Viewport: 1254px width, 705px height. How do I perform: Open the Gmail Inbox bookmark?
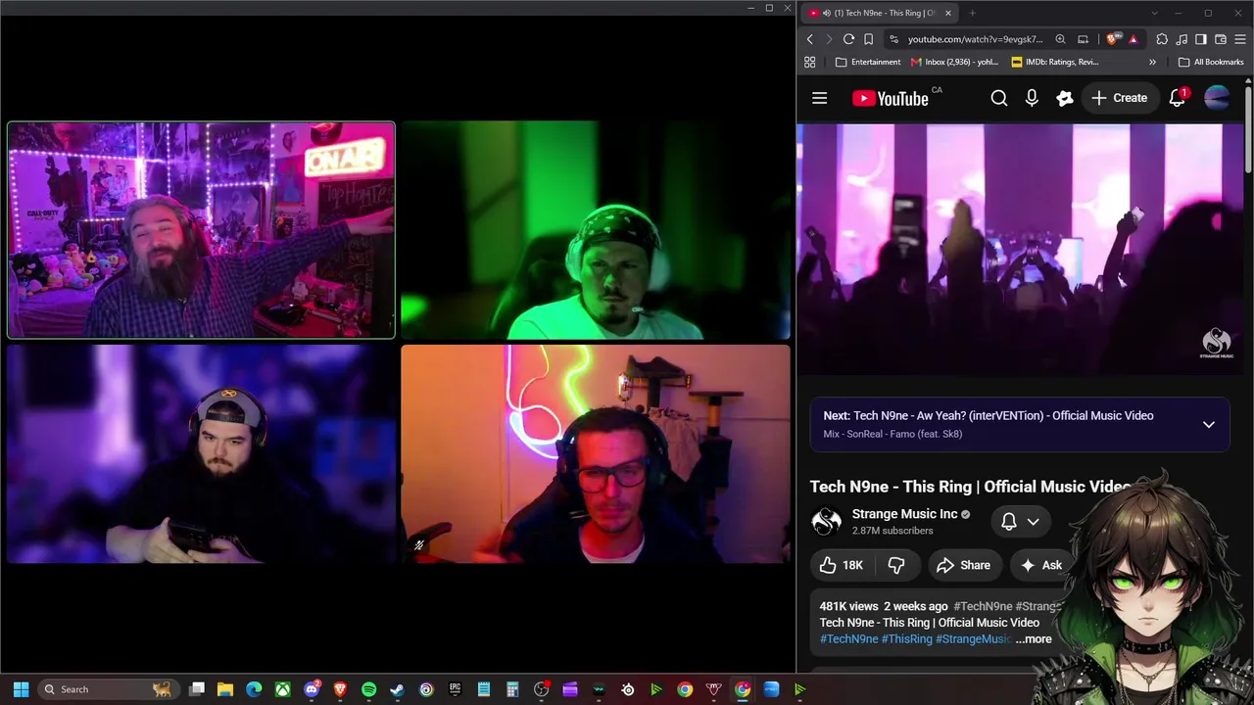(x=954, y=62)
